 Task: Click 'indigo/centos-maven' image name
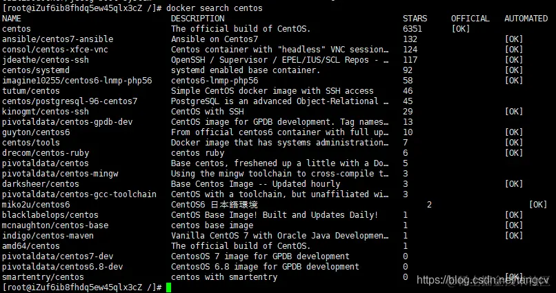coord(48,236)
